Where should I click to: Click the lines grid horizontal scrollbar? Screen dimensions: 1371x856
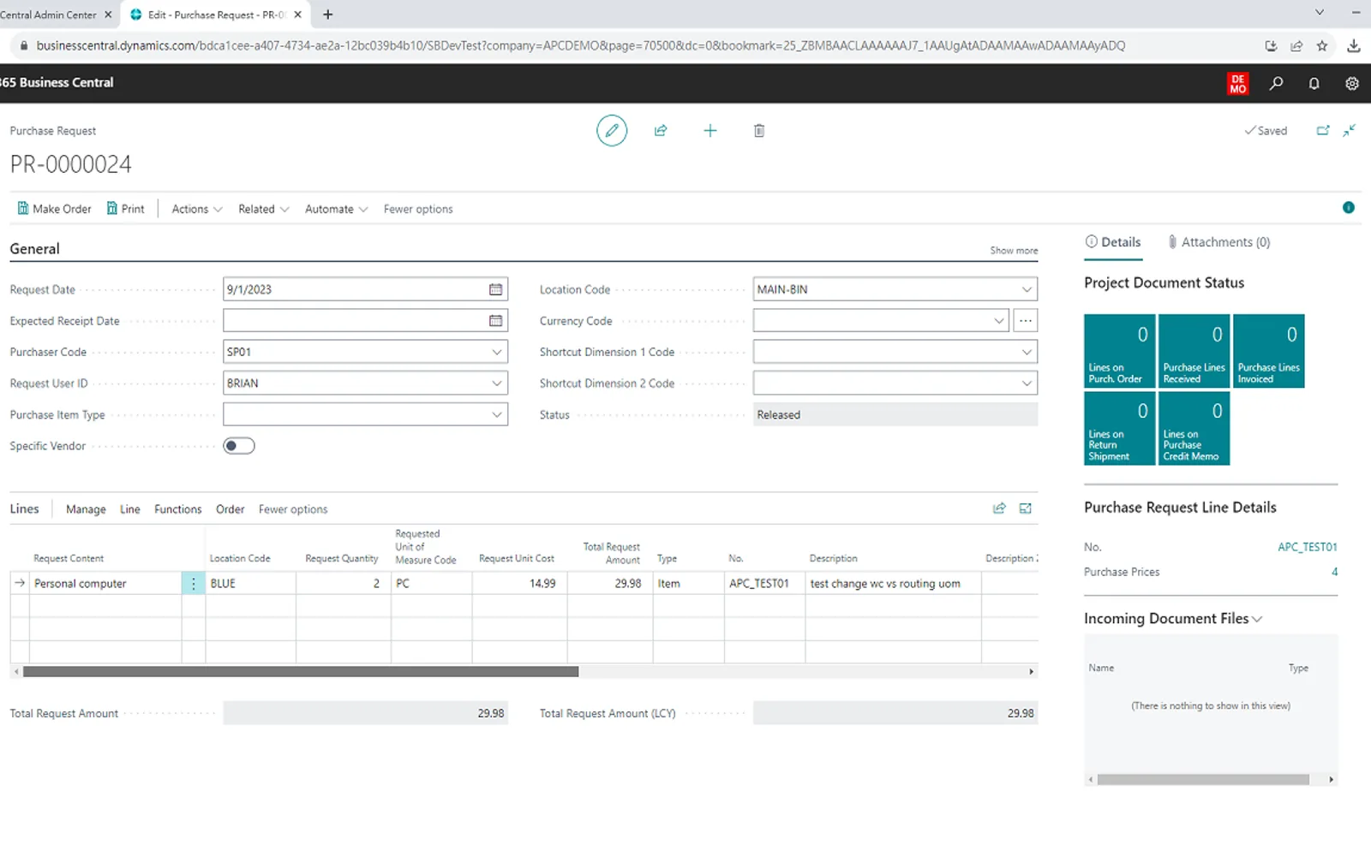(x=301, y=672)
